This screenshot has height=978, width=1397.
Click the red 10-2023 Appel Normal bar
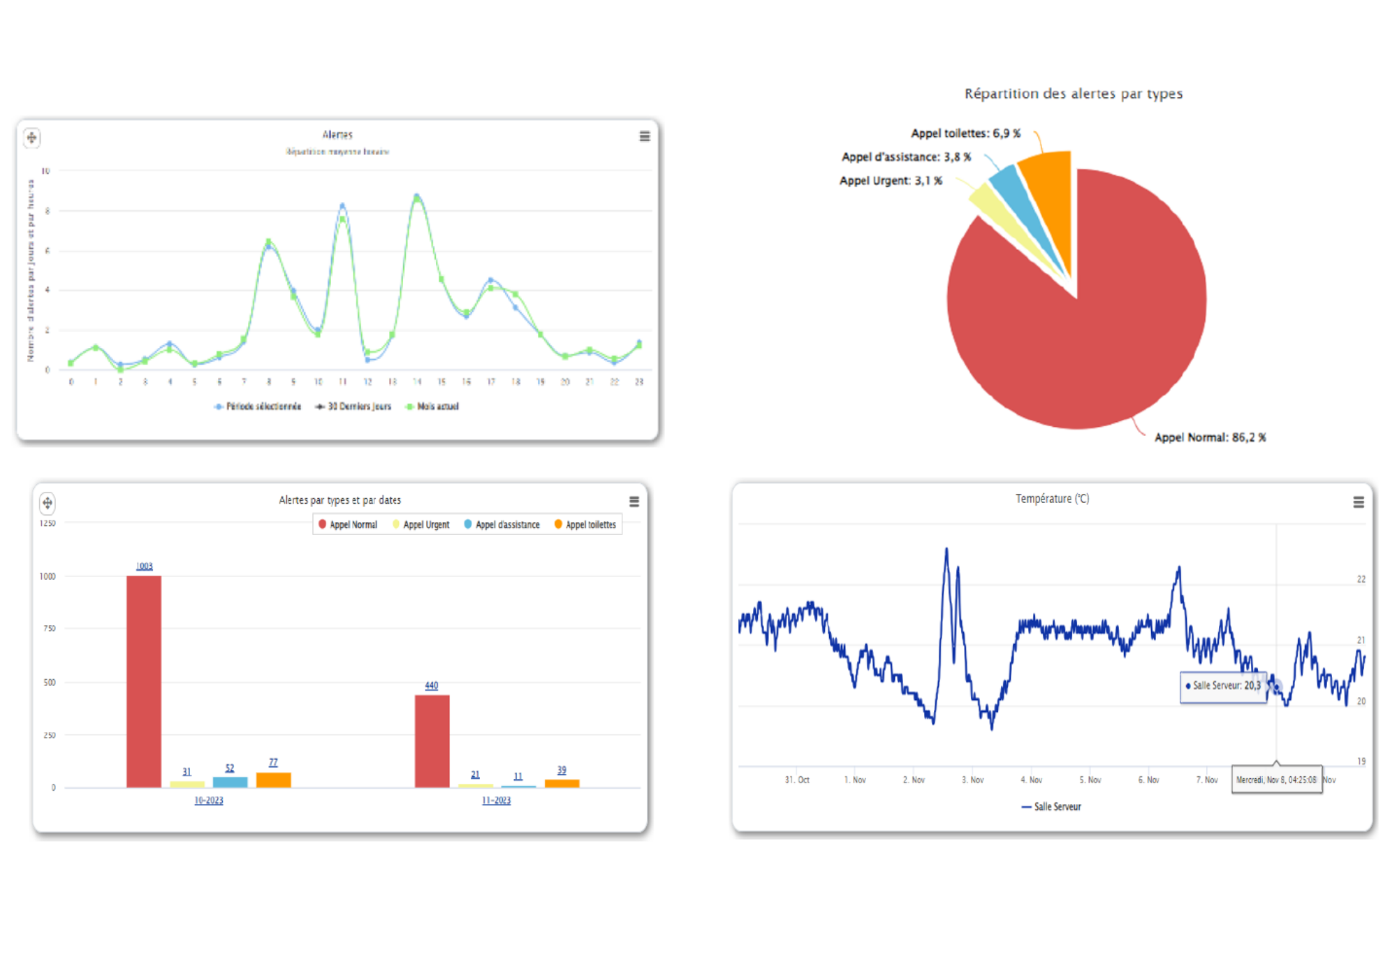[144, 681]
